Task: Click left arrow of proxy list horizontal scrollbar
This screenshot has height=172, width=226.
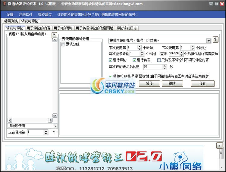Action: [x=10, y=120]
